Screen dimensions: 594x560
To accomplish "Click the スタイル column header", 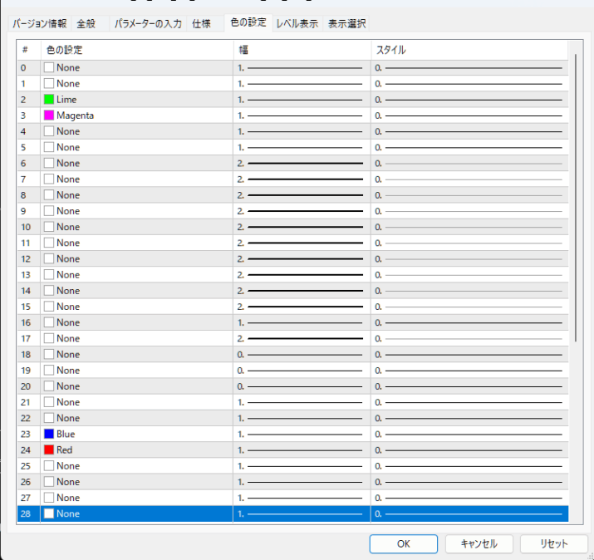I will [469, 50].
